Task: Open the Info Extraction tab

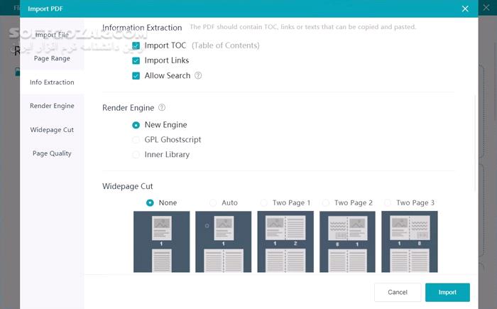Action: pyautogui.click(x=52, y=82)
